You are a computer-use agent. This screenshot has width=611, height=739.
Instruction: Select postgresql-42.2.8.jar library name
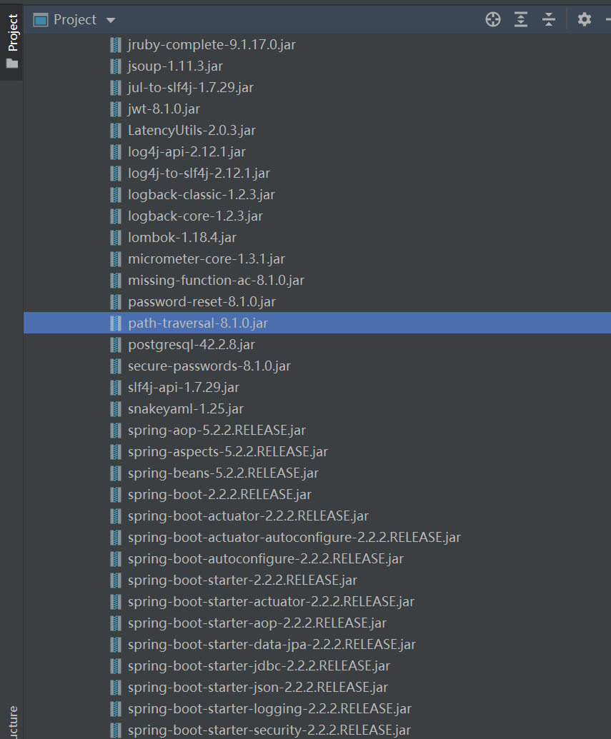point(192,345)
